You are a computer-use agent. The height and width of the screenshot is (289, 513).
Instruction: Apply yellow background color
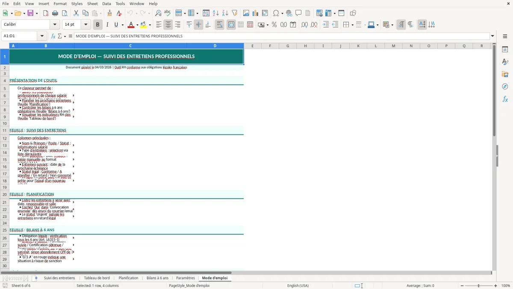click(x=144, y=25)
